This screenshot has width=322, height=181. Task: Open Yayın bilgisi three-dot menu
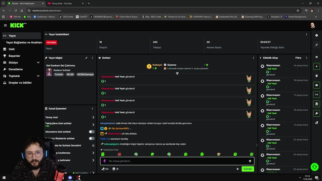tap(92, 58)
